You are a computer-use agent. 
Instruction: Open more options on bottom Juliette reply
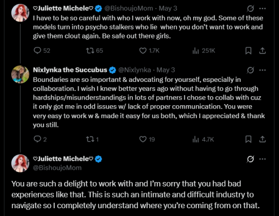262,159
